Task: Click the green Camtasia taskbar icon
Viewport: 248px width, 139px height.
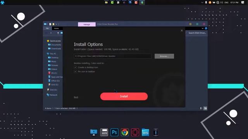Action: [x=112, y=2]
